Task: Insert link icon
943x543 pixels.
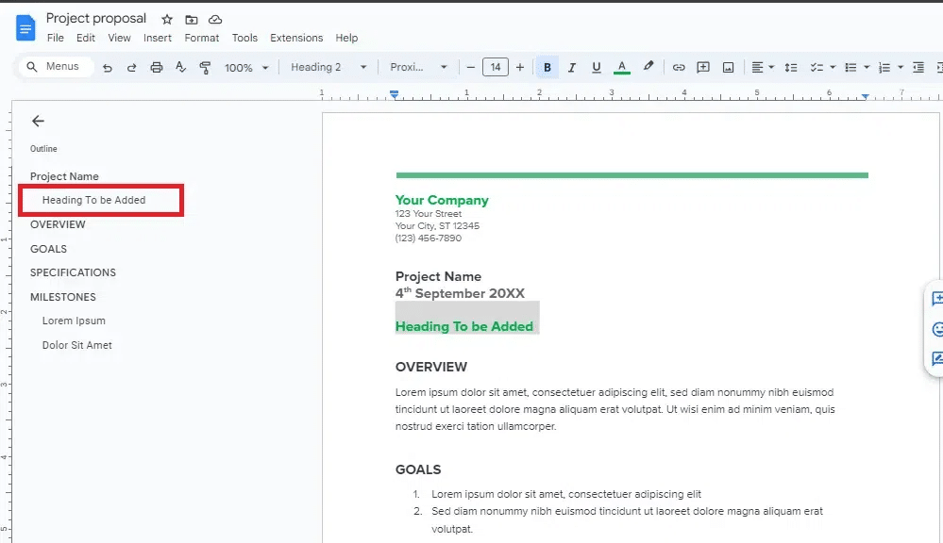Action: (679, 67)
